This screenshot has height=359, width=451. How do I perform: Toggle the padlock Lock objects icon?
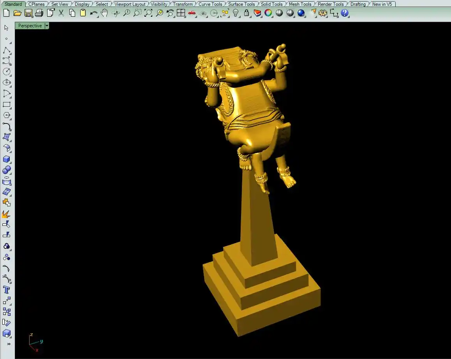point(246,13)
